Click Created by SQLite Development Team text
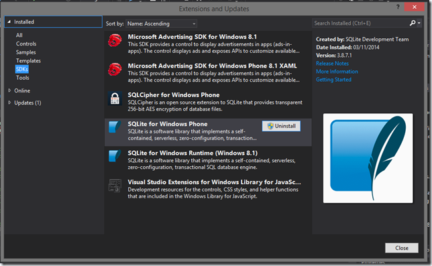The image size is (432, 266). coord(362,40)
